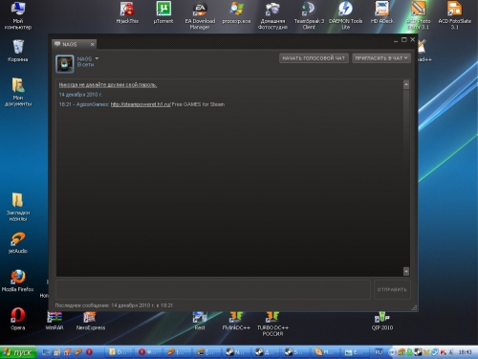478x359 pixels.
Task: Open the Корзина recycle bin icon
Action: pyautogui.click(x=18, y=51)
